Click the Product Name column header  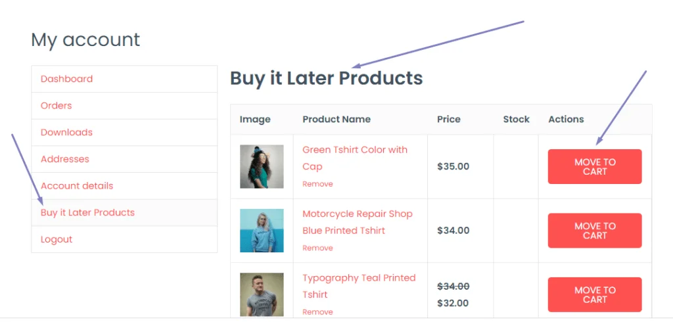[336, 120]
